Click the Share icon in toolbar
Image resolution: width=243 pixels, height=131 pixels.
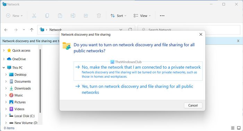coord(86,16)
